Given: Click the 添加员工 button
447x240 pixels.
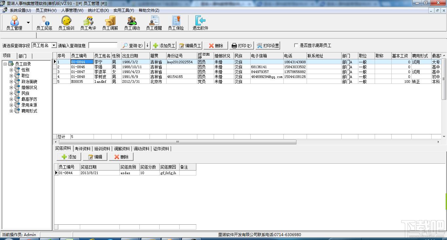Looking at the screenshot, I should pyautogui.click(x=164, y=46).
